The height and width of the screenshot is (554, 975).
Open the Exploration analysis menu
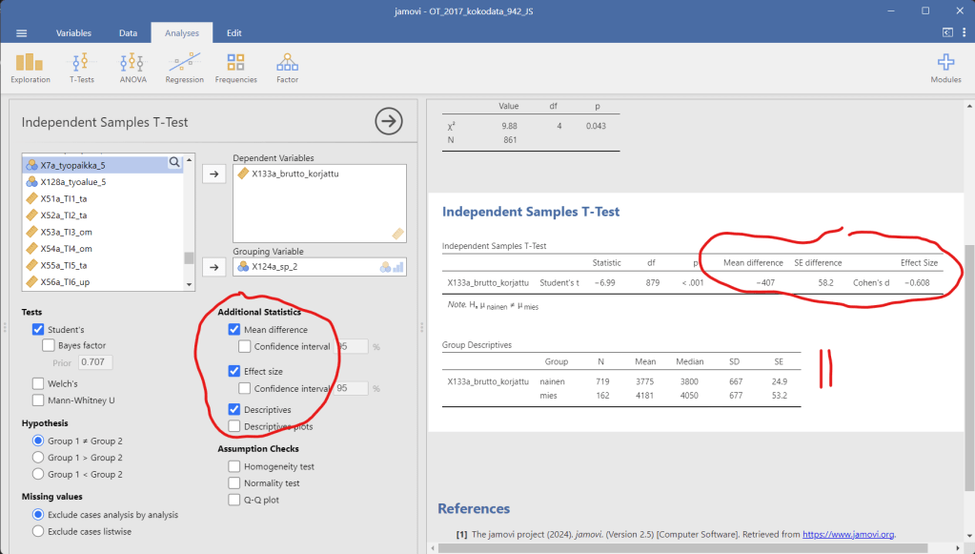(30, 67)
